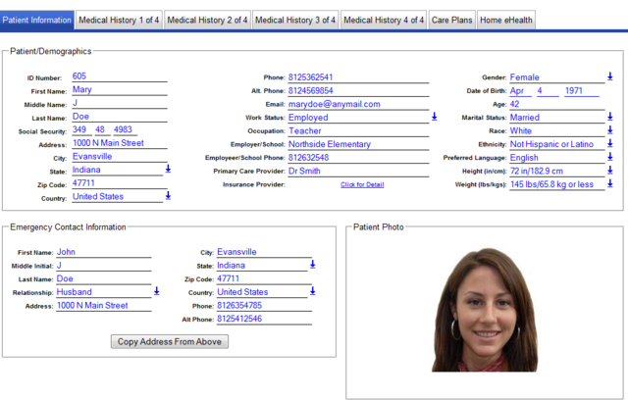Open the insurance Click for Detail link
The width and height of the screenshot is (628, 400).
click(x=362, y=184)
